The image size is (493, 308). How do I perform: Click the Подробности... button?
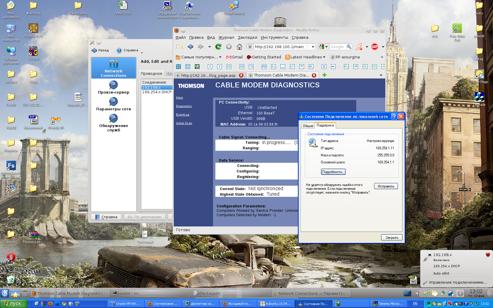pos(333,172)
